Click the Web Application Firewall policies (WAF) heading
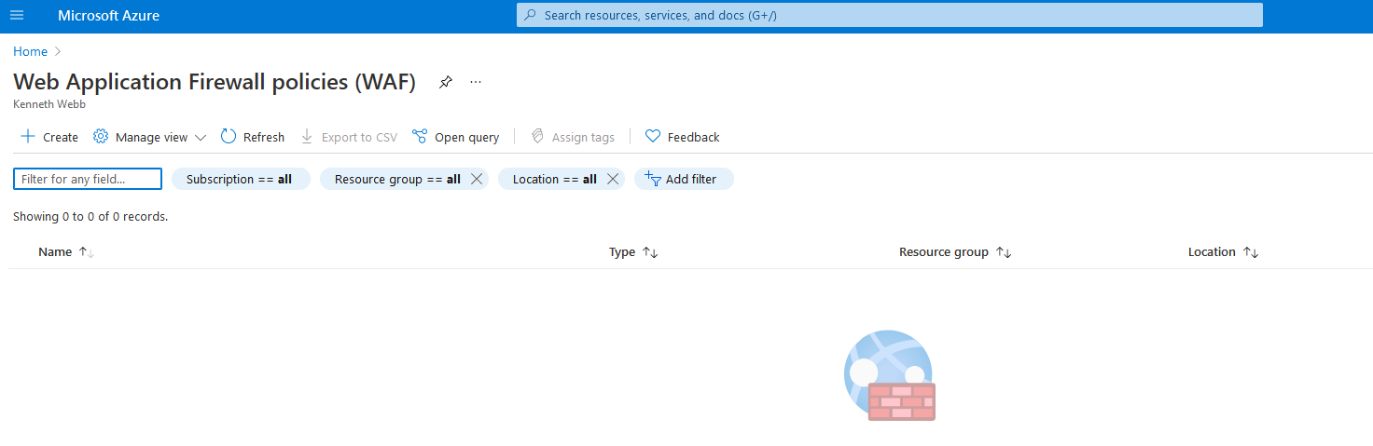 215,82
